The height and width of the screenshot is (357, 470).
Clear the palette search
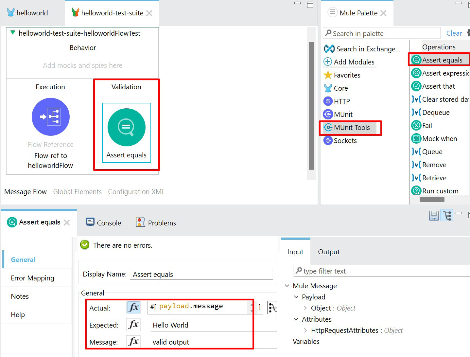[454, 33]
